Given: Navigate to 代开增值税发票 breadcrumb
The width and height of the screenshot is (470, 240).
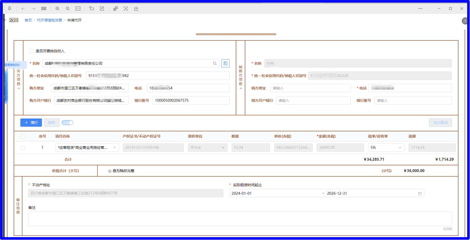Looking at the screenshot, I should pos(49,20).
